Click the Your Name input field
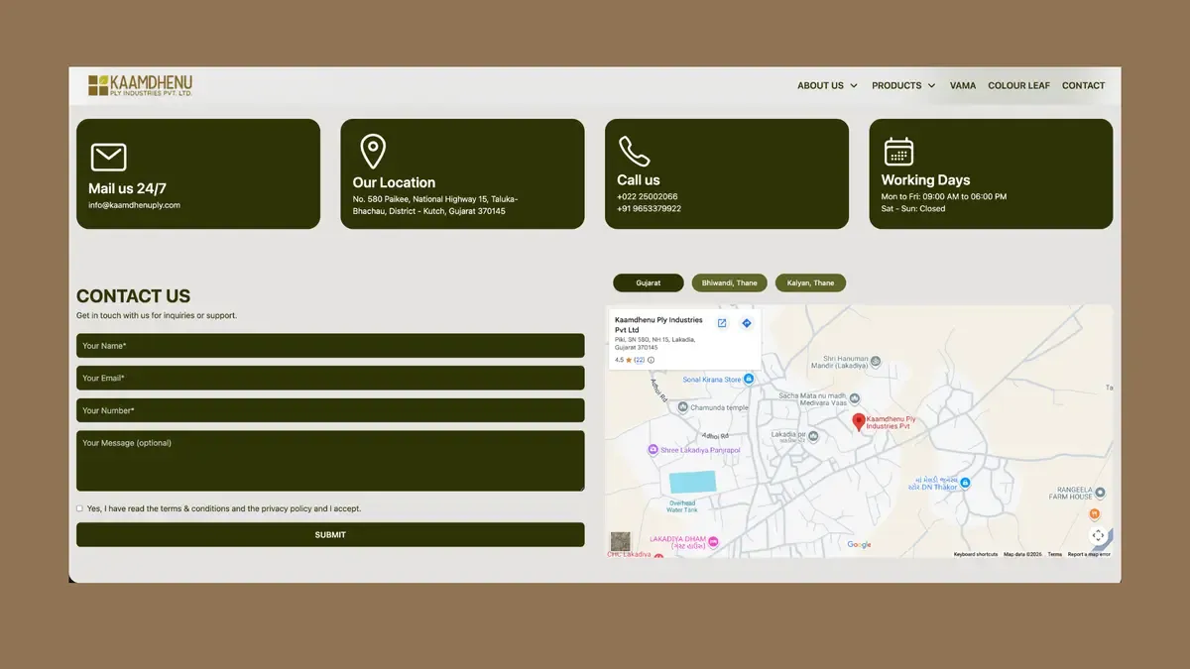Viewport: 1190px width, 669px height. click(x=330, y=346)
